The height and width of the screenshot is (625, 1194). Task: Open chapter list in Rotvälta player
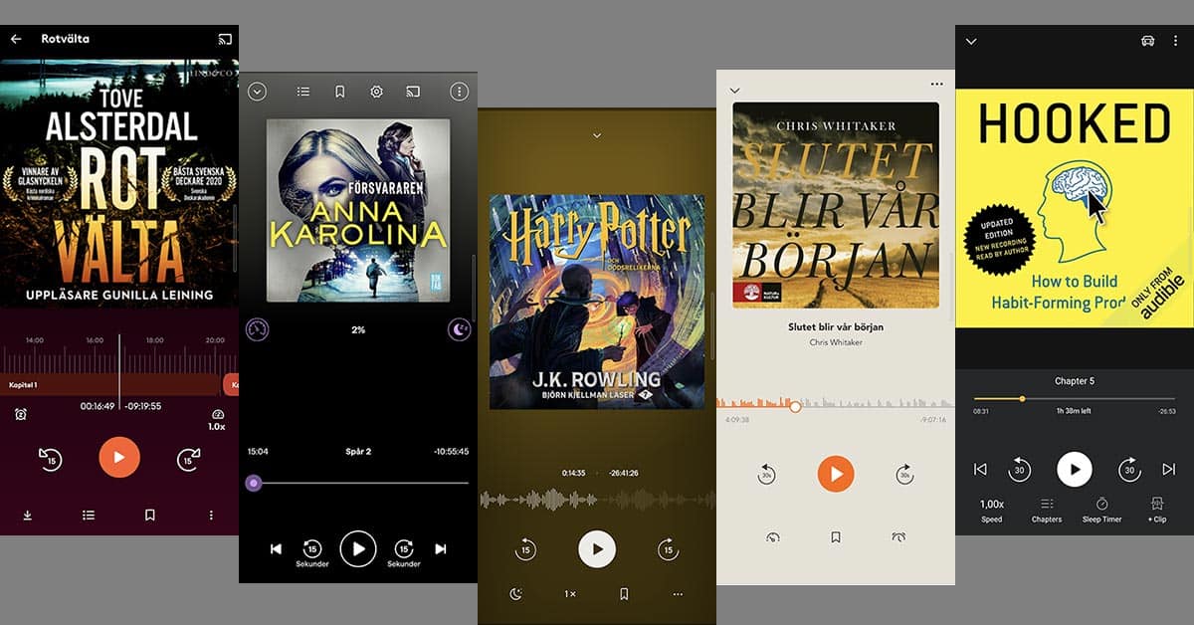pyautogui.click(x=89, y=515)
